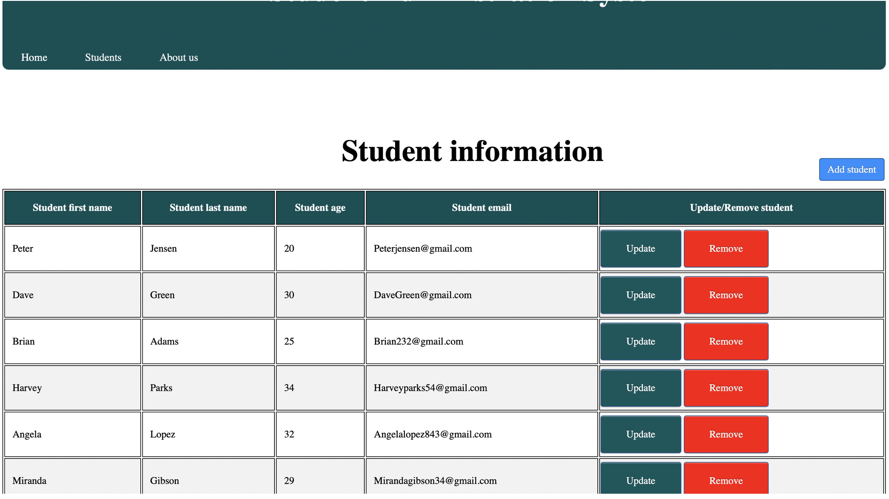Click the first name cell 'Dave'
889x499 pixels.
(73, 295)
